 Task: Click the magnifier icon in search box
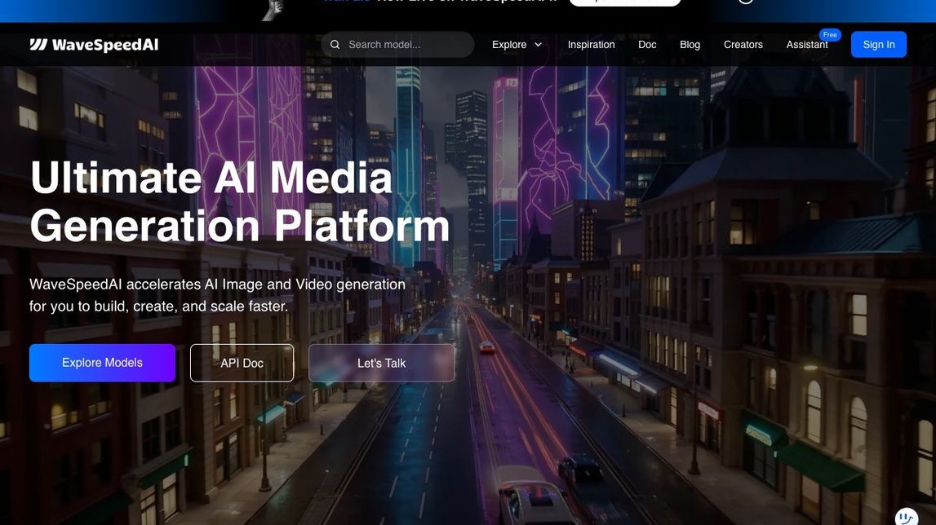coord(335,45)
